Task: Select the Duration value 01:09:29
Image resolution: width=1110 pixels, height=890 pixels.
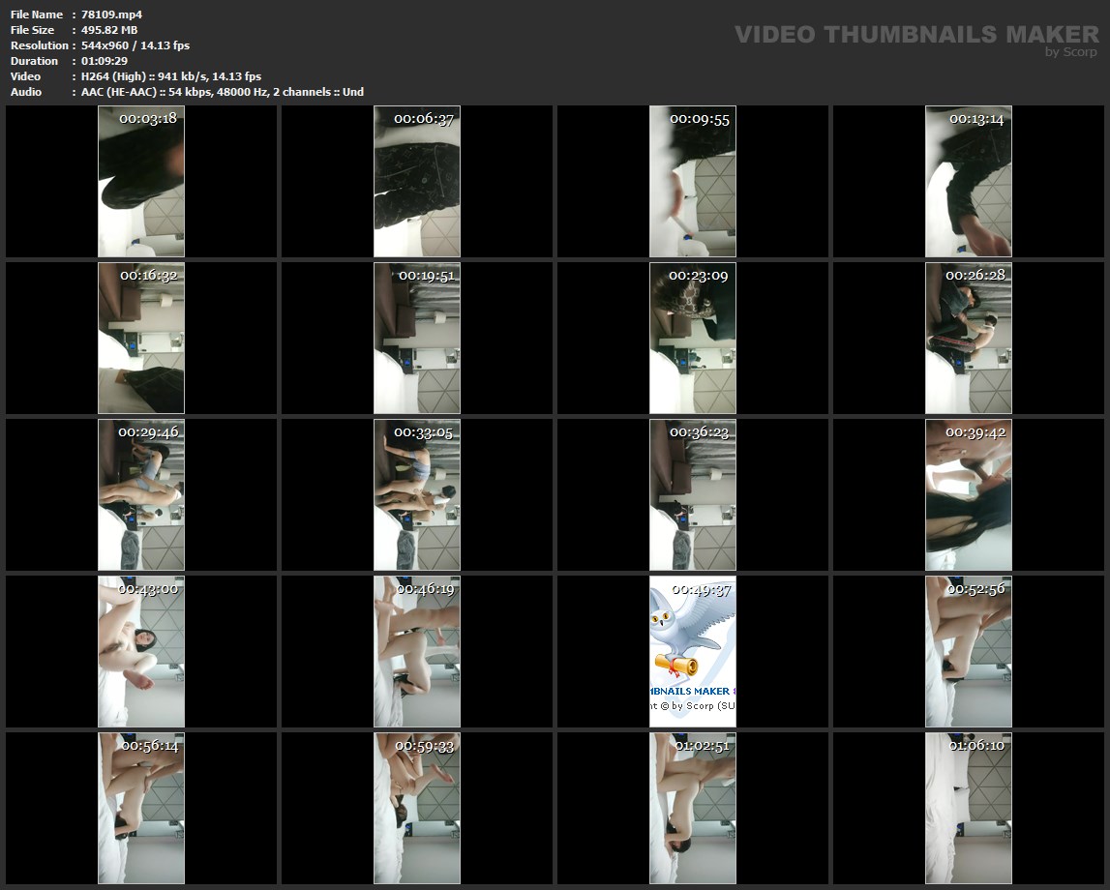Action: click(105, 61)
